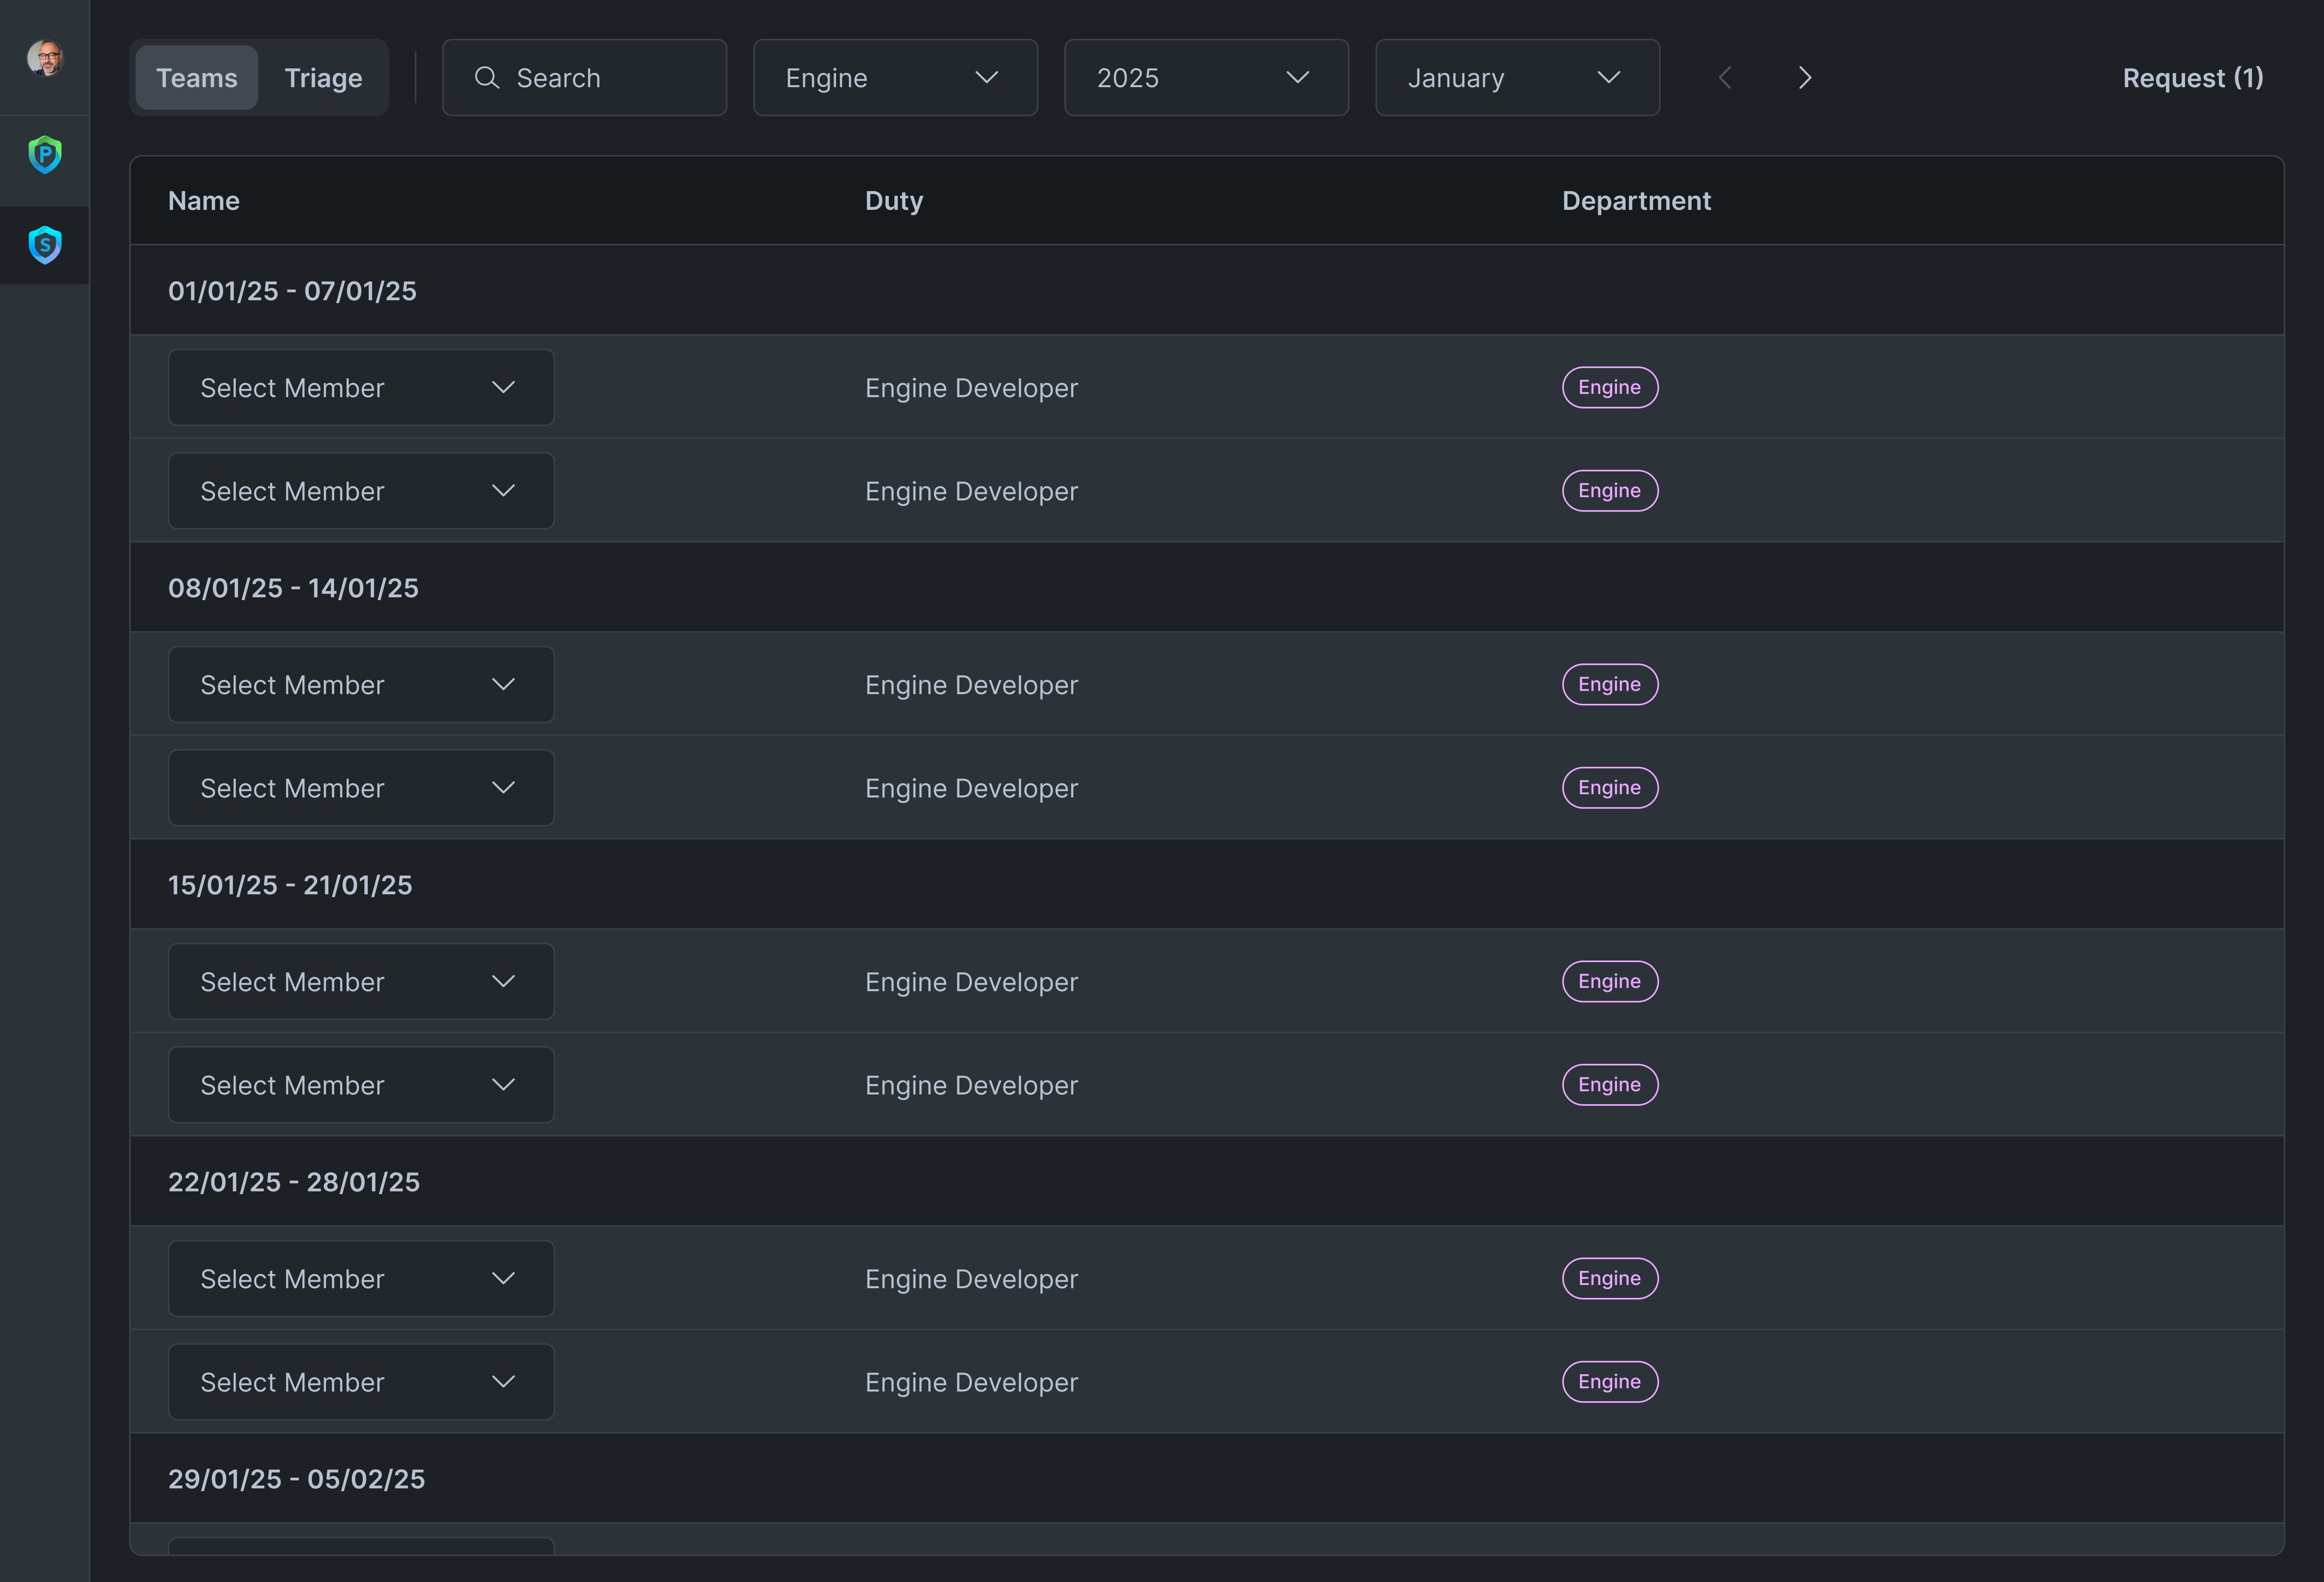The height and width of the screenshot is (1582, 2324).
Task: Open the Request (1) button
Action: point(2193,78)
